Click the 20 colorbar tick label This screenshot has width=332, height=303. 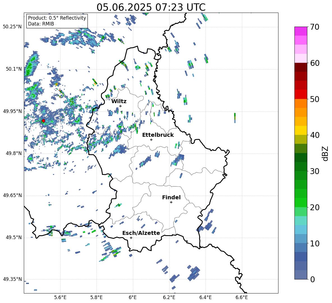tap(315, 207)
